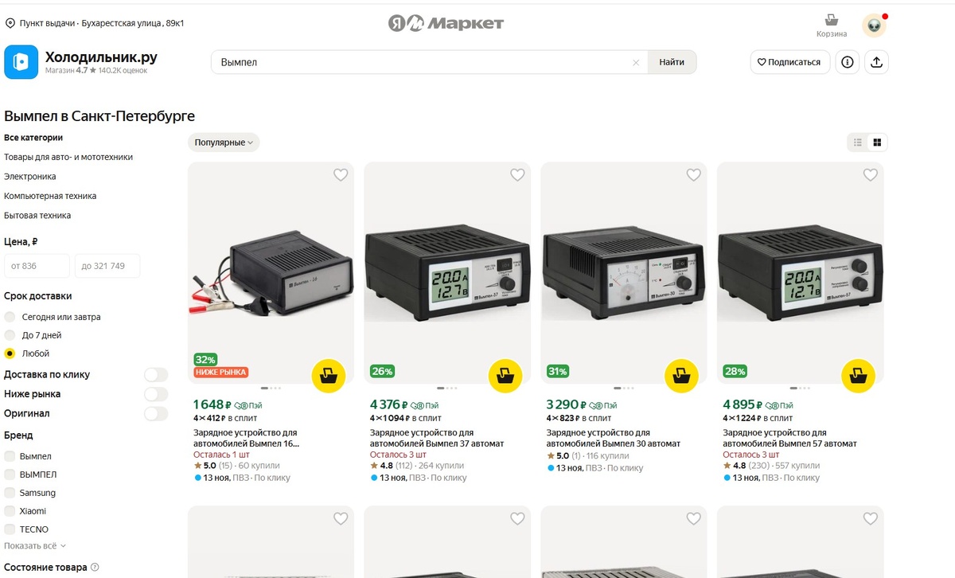Open Компьютерная техника category
This screenshot has height=578, width=955.
(x=50, y=196)
